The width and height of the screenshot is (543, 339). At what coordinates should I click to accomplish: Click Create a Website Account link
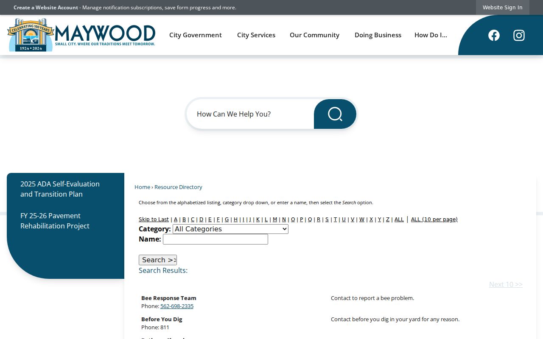46,7
